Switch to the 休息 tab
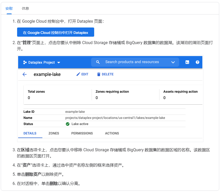The width and height of the screenshot is (221, 192). pyautogui.click(x=25, y=8)
